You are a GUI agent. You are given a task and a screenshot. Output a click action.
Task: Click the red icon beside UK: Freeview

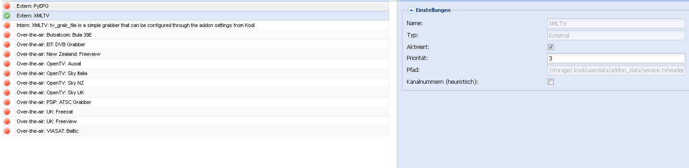(x=7, y=121)
